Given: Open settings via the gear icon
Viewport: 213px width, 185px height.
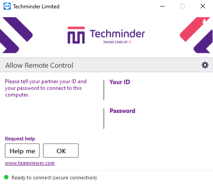Looking at the screenshot, I should (205, 65).
